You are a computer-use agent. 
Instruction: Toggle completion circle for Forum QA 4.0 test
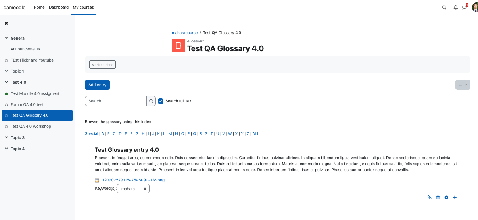(x=6, y=105)
